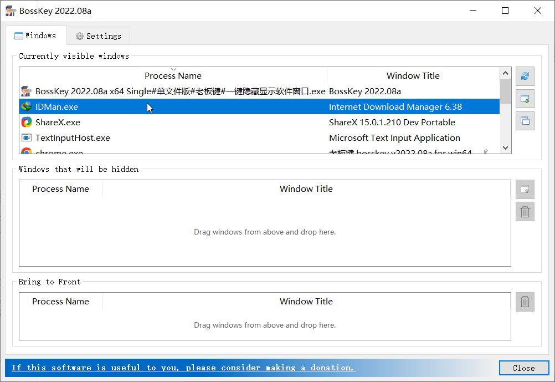Click the ShareX app icon in the list

click(x=26, y=123)
